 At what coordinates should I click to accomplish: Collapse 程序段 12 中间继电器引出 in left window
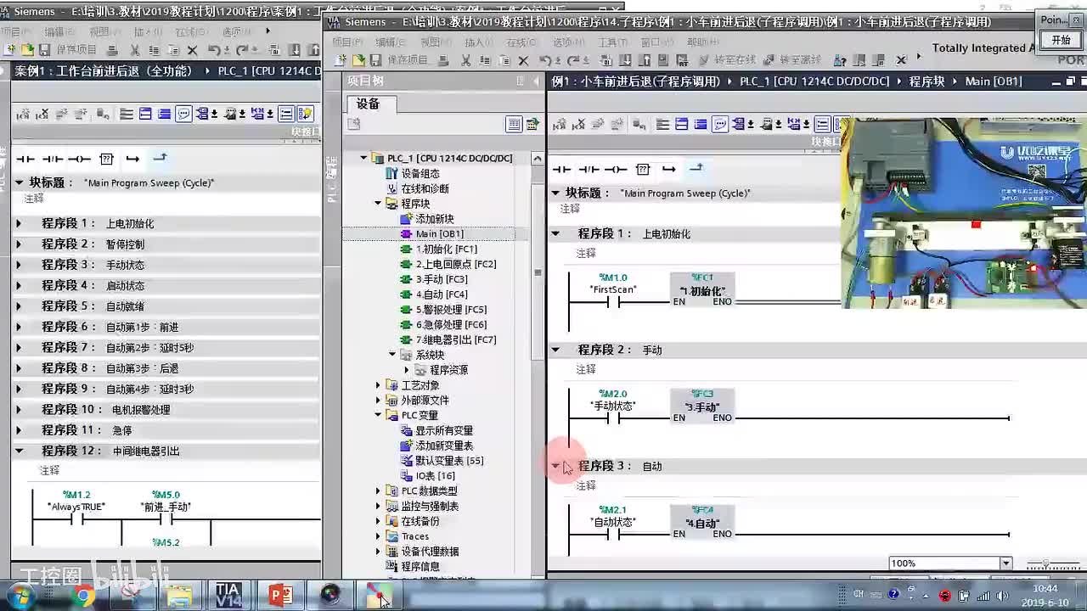pyautogui.click(x=19, y=451)
